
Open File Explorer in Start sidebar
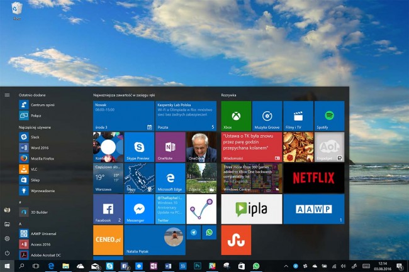(x=7, y=224)
